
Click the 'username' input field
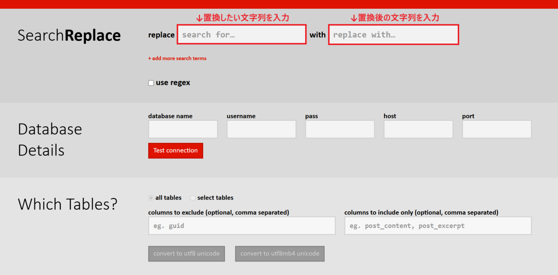[x=261, y=129]
